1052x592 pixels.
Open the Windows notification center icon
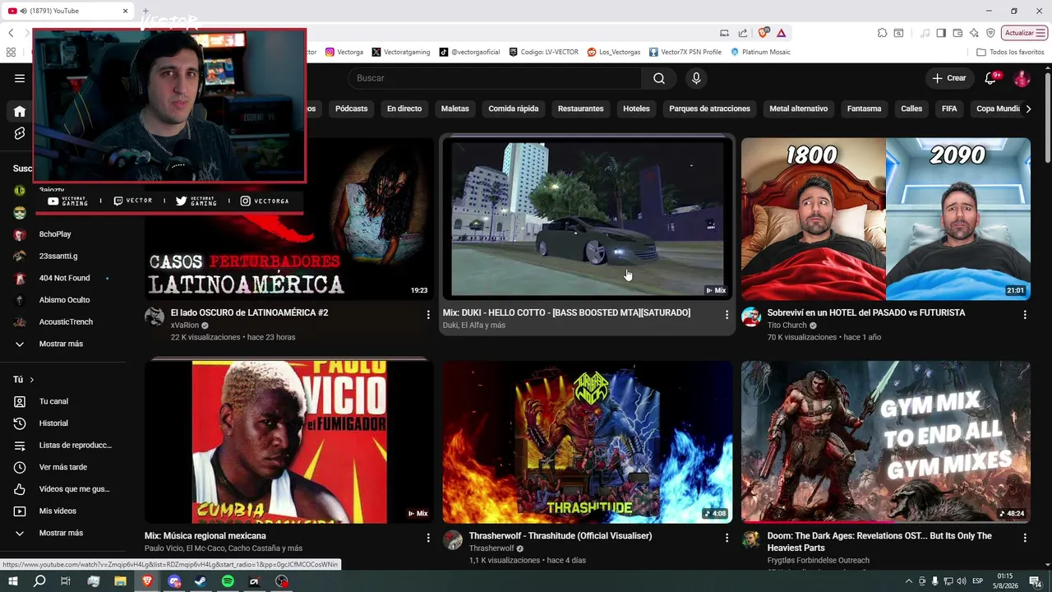pos(1036,581)
